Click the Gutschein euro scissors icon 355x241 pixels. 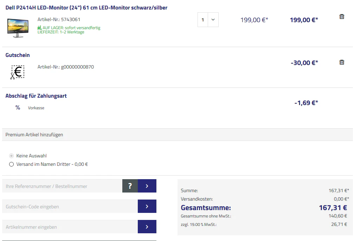pyautogui.click(x=17, y=72)
